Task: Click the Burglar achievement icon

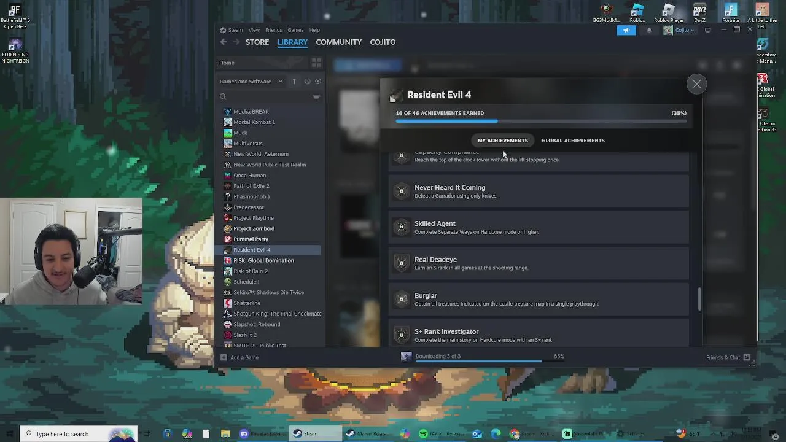Action: 402,300
